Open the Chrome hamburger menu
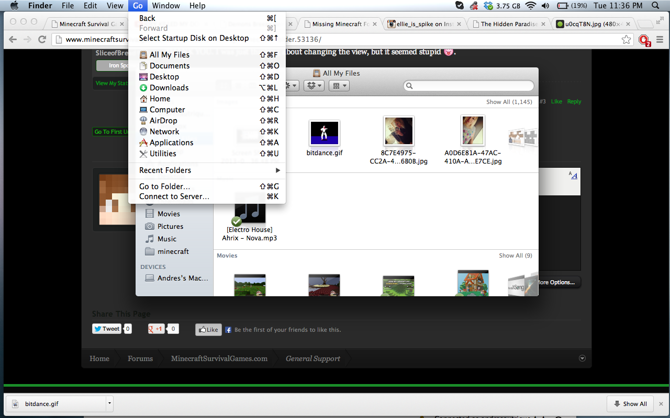This screenshot has height=418, width=670. click(x=660, y=40)
